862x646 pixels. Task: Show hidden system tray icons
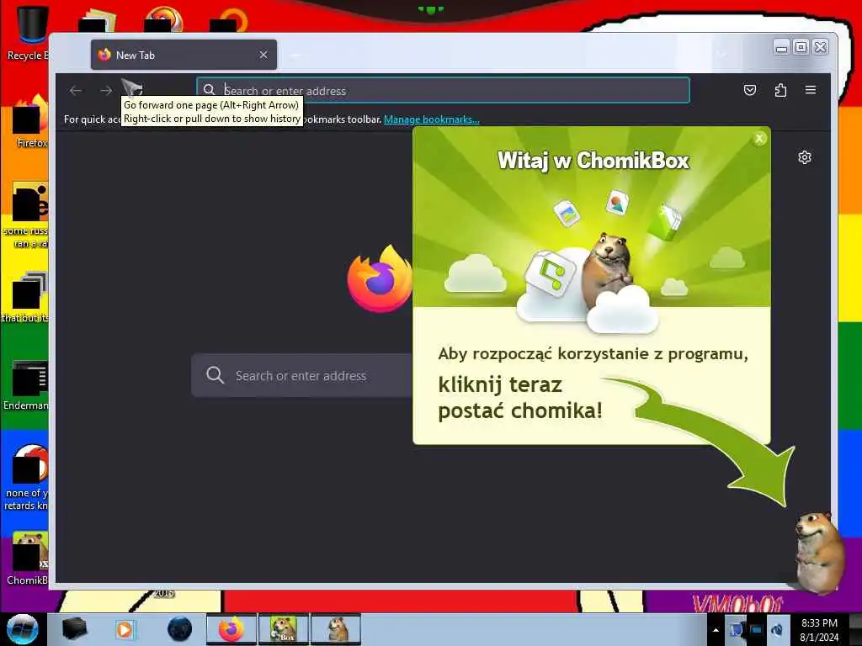[716, 630]
